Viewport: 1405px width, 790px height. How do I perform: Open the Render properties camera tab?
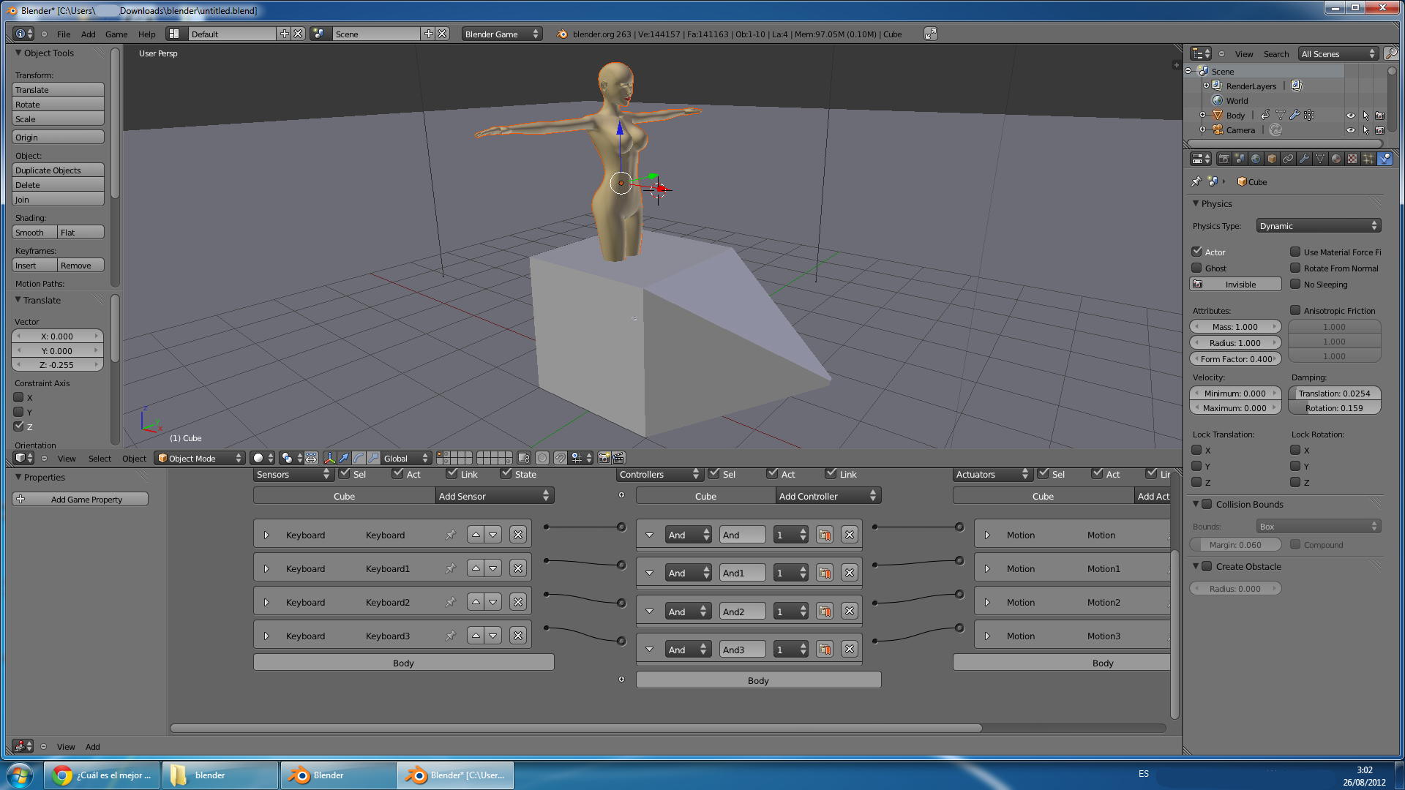(1224, 159)
